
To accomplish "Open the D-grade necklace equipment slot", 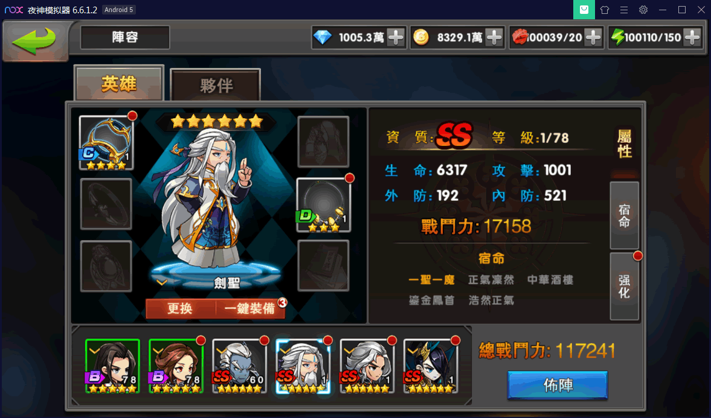I will [x=323, y=204].
